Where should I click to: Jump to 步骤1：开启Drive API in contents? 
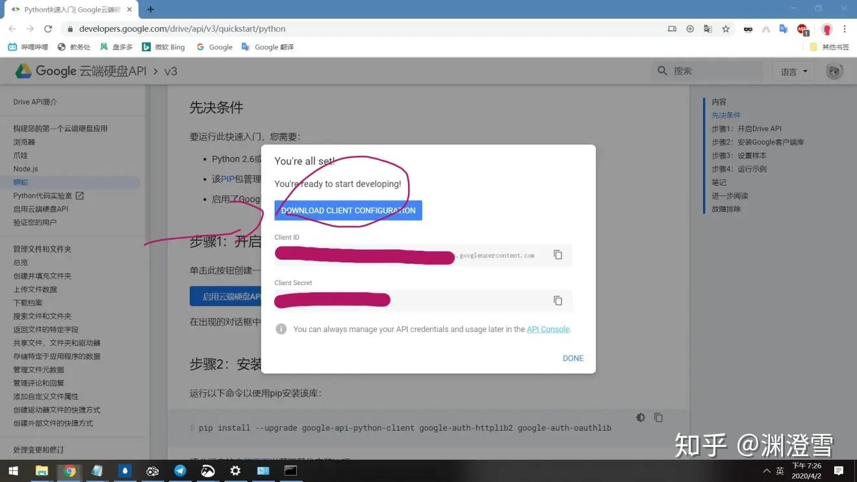point(747,129)
